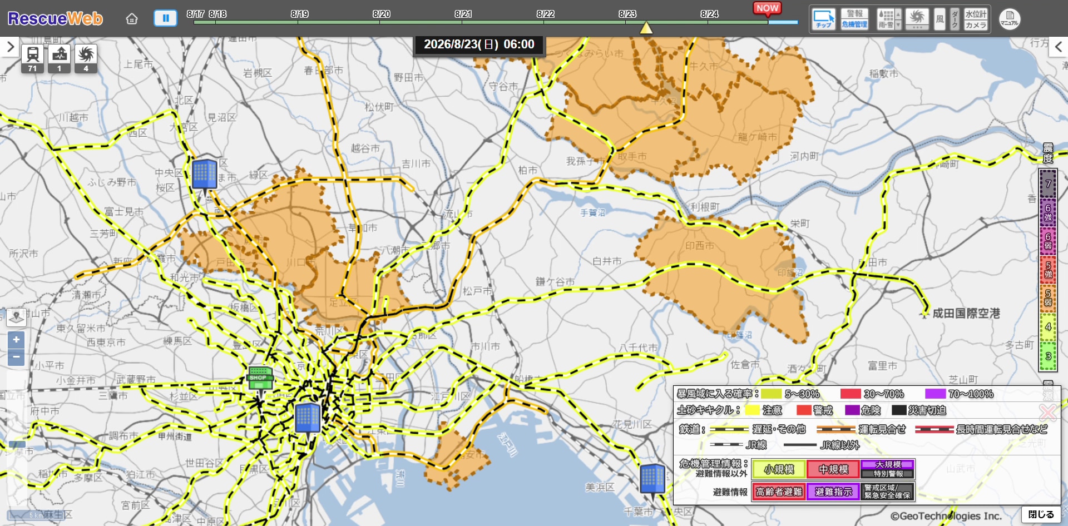Toggle the 雨・雪 rain and snow layer
Screen dimensions: 1068x526
tap(886, 19)
